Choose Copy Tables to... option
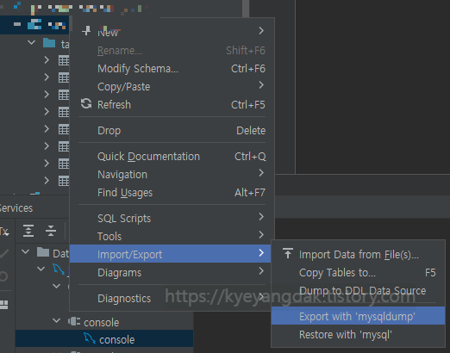The height and width of the screenshot is (353, 450). tap(358, 272)
